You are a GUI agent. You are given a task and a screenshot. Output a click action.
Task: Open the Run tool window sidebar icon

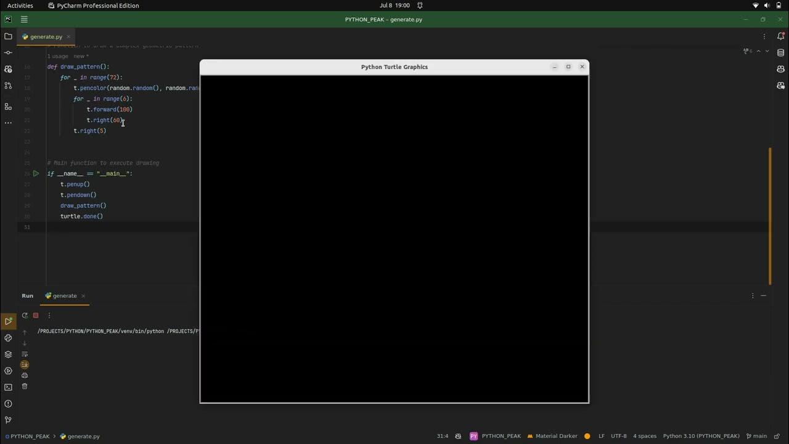pyautogui.click(x=8, y=321)
